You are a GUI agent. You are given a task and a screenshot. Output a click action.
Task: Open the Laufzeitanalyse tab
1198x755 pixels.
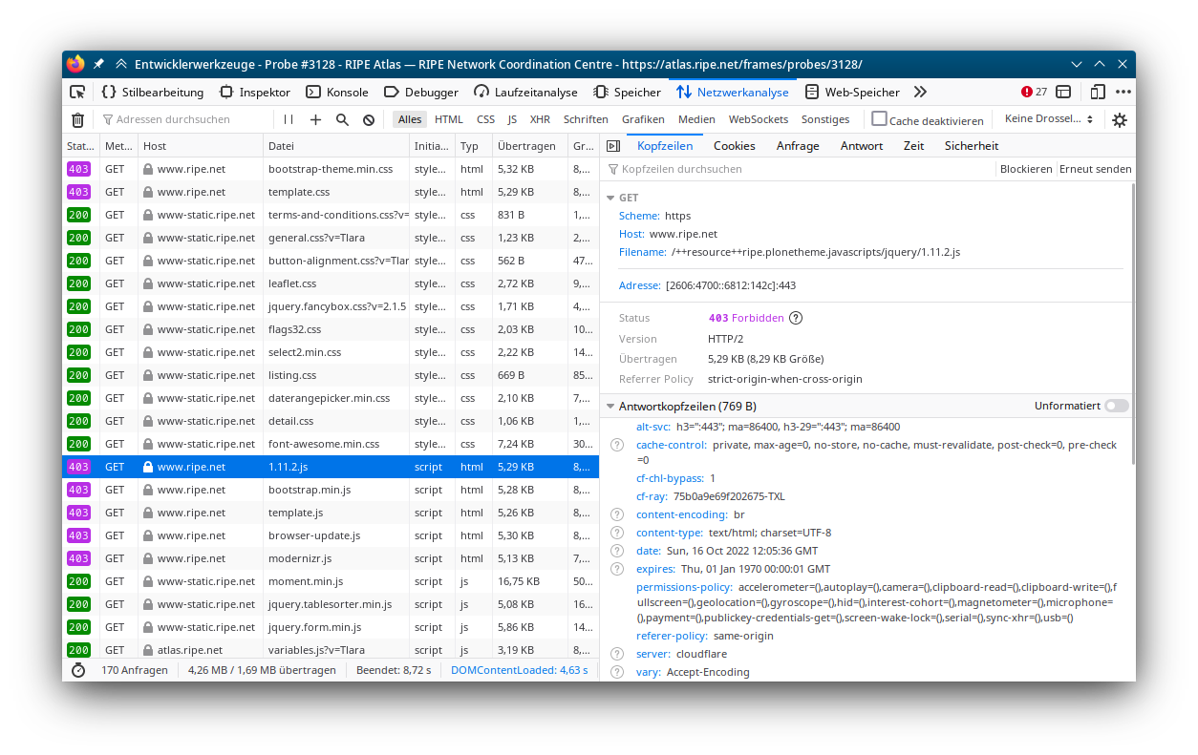pyautogui.click(x=524, y=93)
